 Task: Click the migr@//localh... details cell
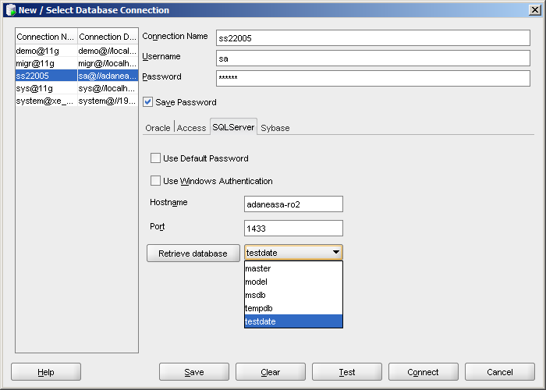coord(108,63)
